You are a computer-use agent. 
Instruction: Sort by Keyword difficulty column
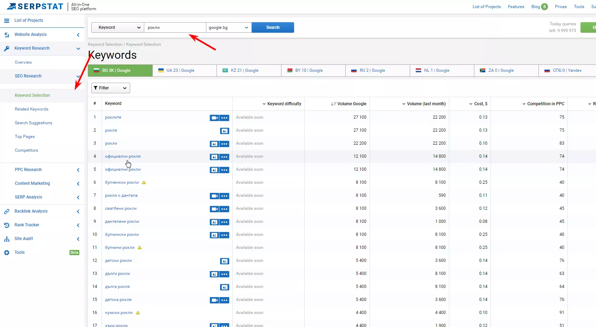tap(282, 104)
